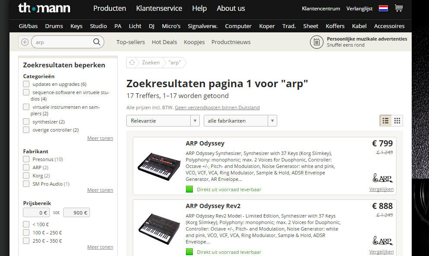Check 'virtuele instrumenten en samplers' category
This screenshot has height=256, width=429.
pos(26,107)
